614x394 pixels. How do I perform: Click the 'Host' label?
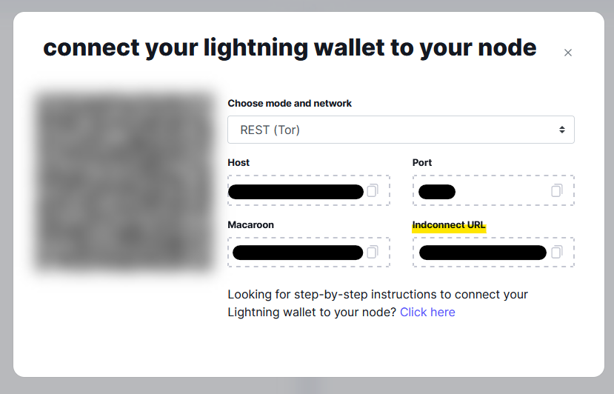point(238,163)
